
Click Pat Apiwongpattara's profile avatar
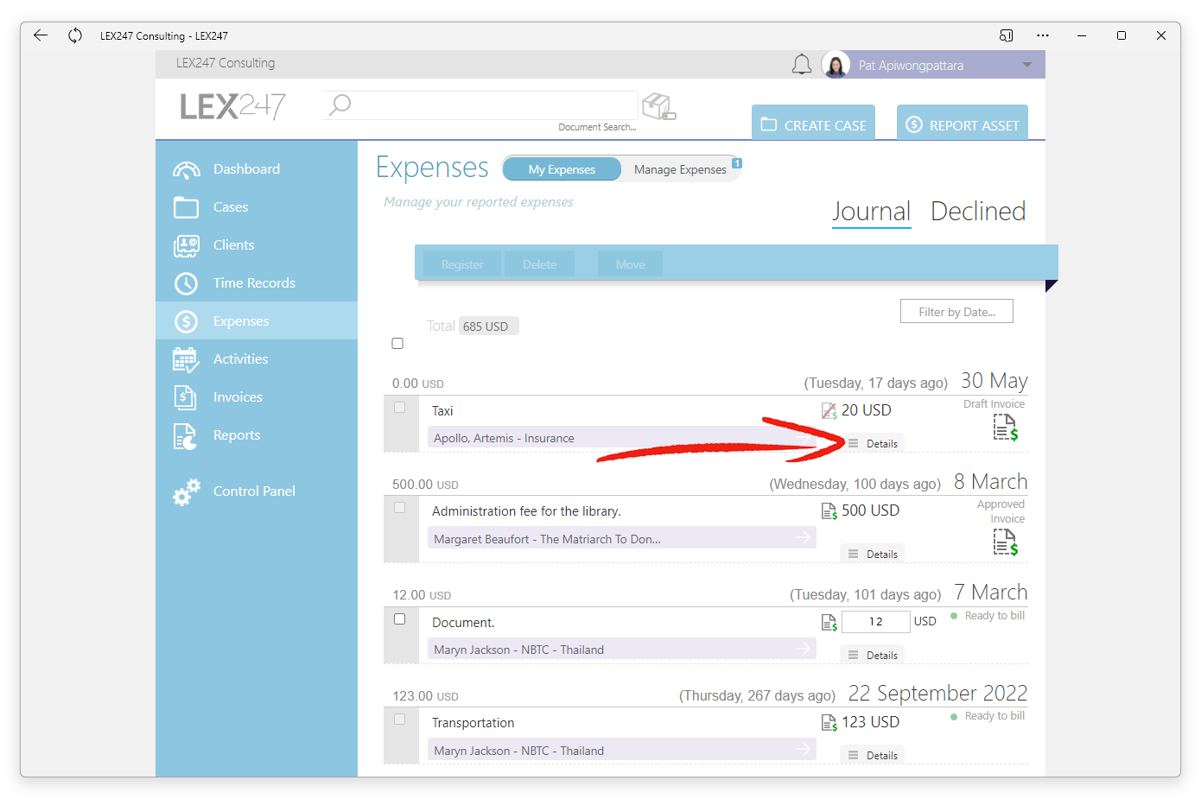[x=836, y=65]
